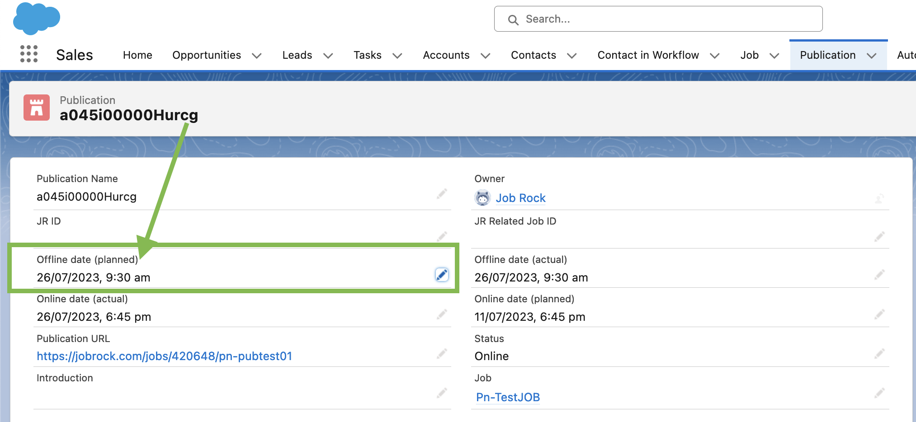Edit Offline date (actual) pencil icon
Image resolution: width=916 pixels, height=422 pixels.
(x=879, y=274)
